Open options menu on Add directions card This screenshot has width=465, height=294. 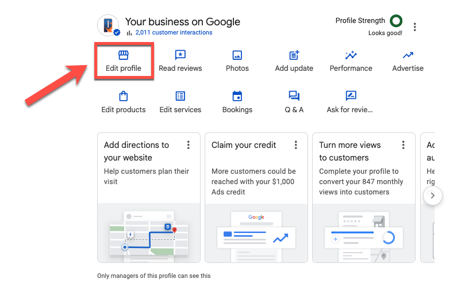tap(189, 145)
